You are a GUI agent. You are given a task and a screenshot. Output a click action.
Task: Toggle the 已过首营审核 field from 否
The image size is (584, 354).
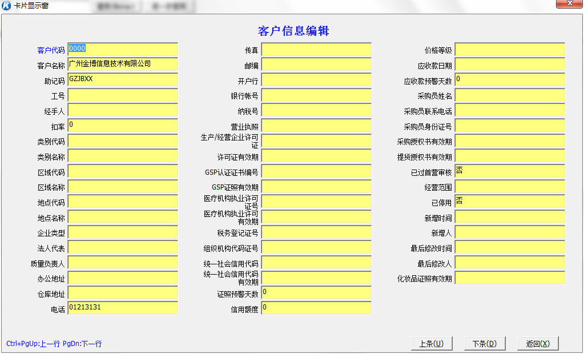(x=510, y=171)
